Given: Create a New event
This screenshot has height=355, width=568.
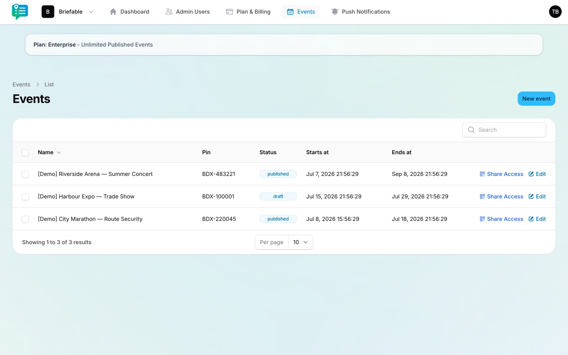Looking at the screenshot, I should coord(536,99).
